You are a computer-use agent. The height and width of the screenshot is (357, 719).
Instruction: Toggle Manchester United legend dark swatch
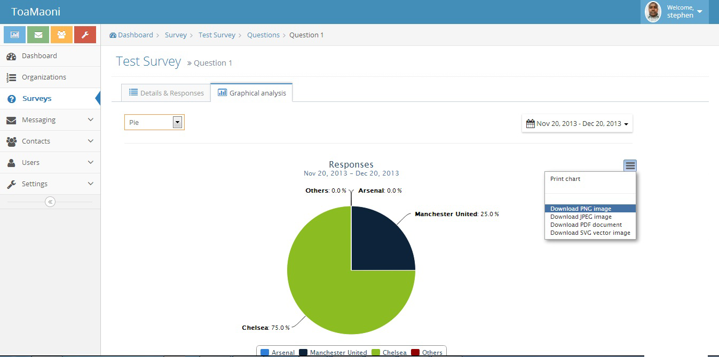[x=303, y=352]
